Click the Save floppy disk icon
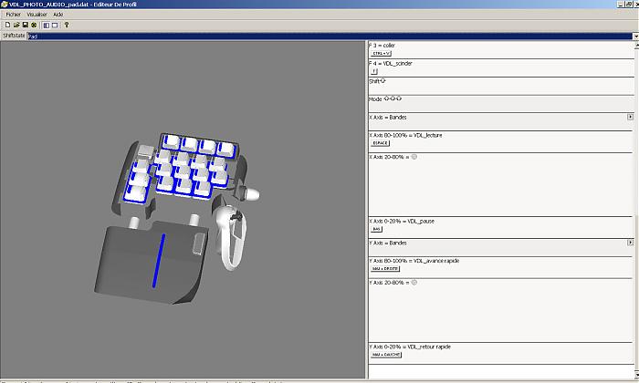Image resolution: width=639 pixels, height=383 pixels. [25, 26]
